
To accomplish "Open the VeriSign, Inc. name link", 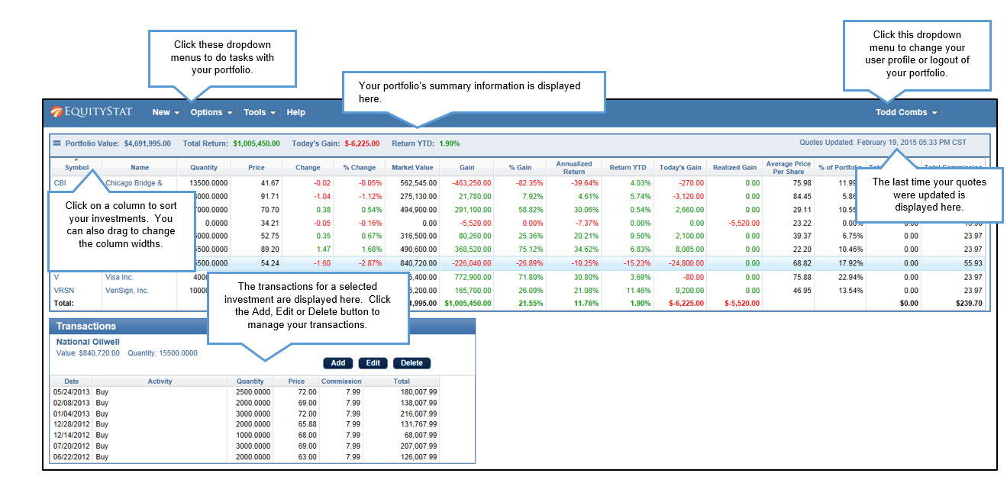I will click(127, 291).
